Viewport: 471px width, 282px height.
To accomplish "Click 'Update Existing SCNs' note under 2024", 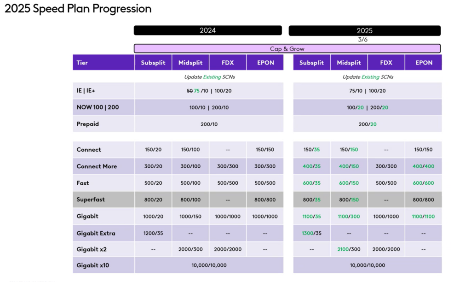I will [x=209, y=77].
